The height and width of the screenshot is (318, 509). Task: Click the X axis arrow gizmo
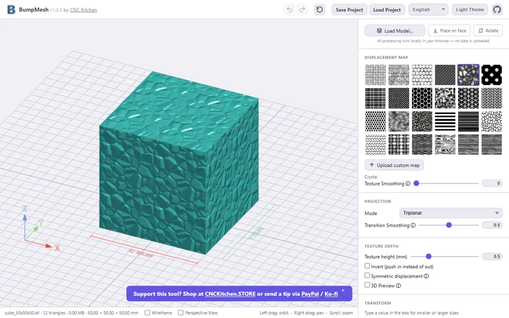pyautogui.click(x=49, y=246)
